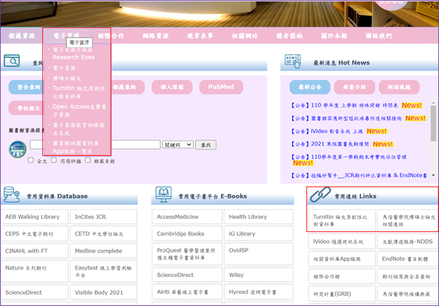Tick the 館藏目錄 checkbox
Viewport: 439px width, 306px height.
click(88, 160)
